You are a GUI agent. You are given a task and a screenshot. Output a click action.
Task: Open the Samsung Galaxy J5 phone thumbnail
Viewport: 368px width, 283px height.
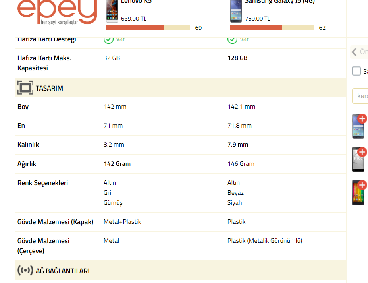[x=236, y=11]
